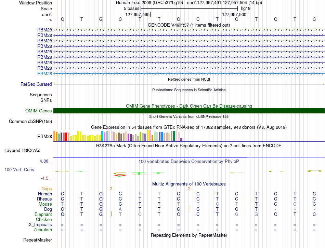Click the 5 bases scale bar
Screen dimensions: 325x248
[189, 8]
